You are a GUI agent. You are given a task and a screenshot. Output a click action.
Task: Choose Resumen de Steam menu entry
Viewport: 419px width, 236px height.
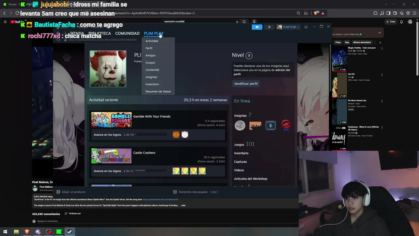pyautogui.click(x=158, y=91)
